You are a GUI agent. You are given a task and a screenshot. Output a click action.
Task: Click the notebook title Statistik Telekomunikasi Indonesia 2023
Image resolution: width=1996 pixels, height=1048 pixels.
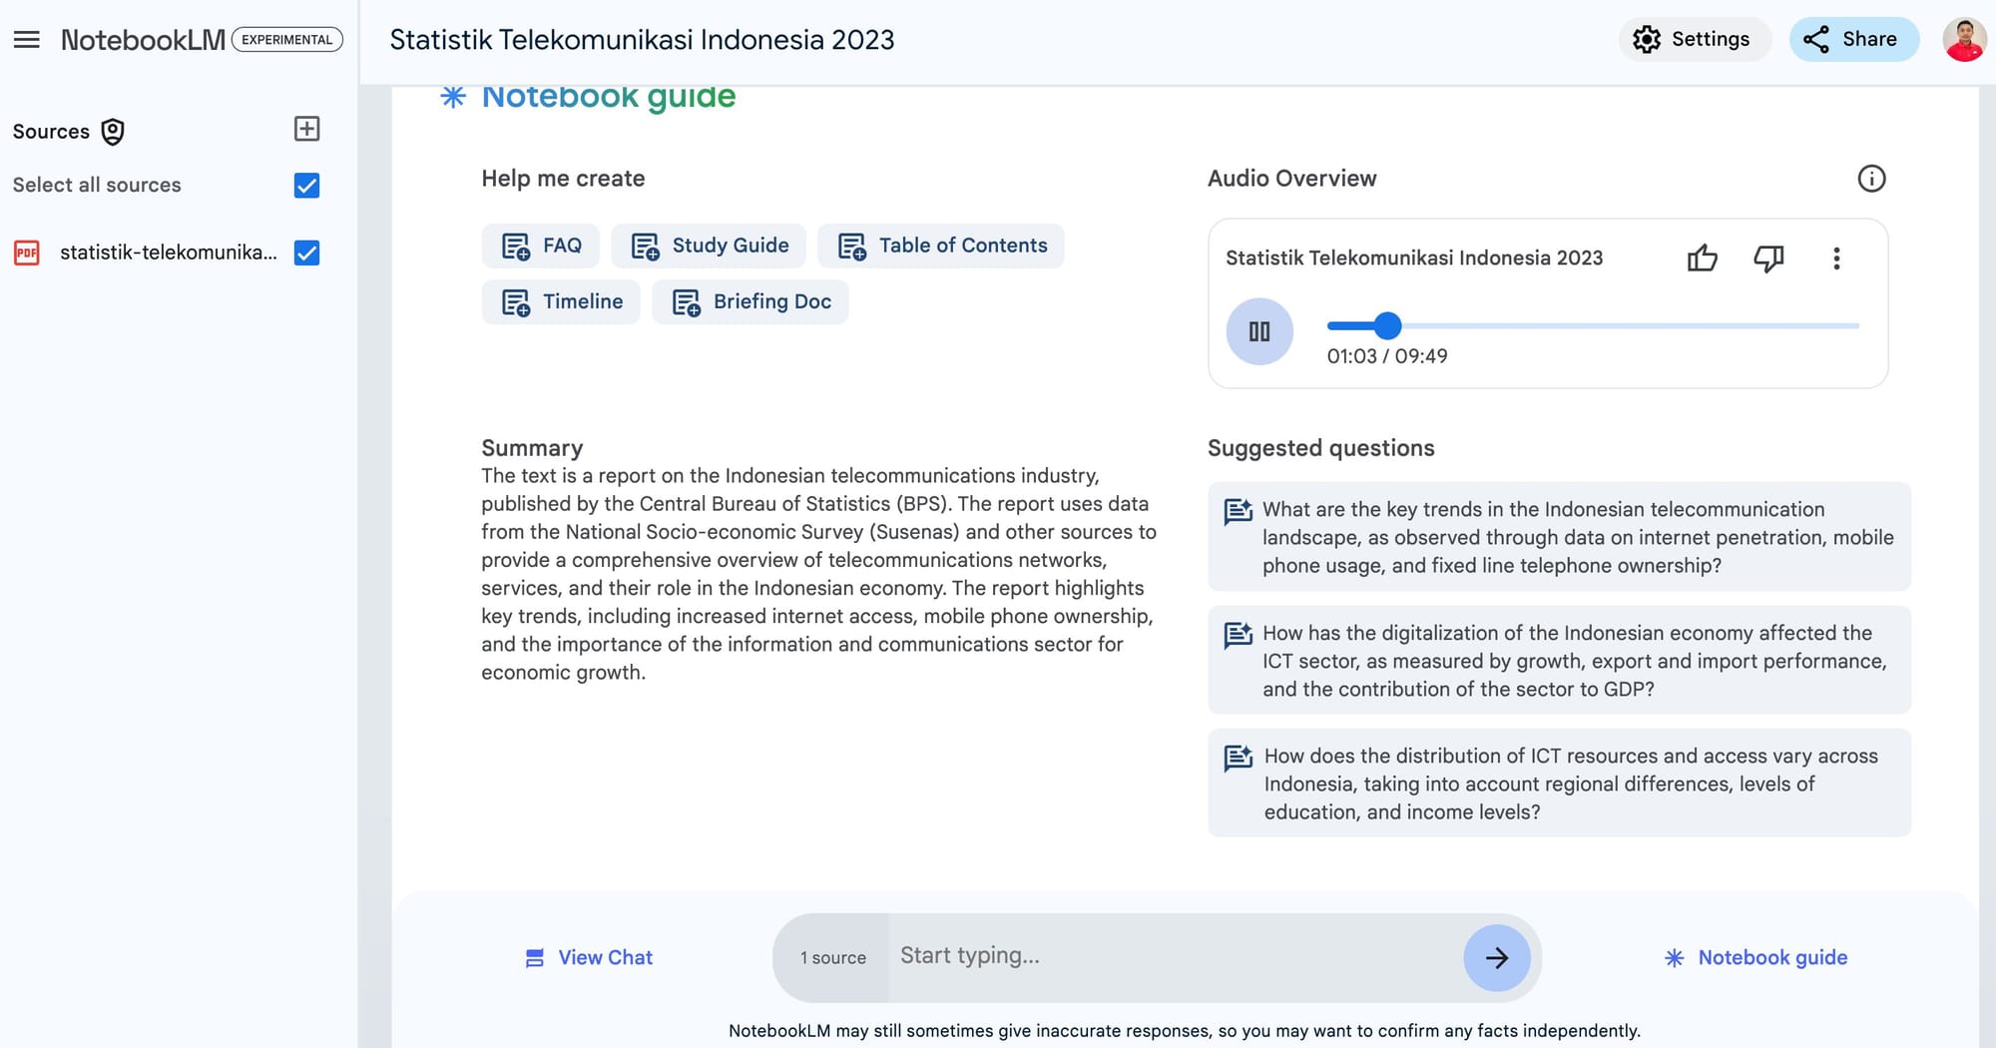click(x=642, y=40)
